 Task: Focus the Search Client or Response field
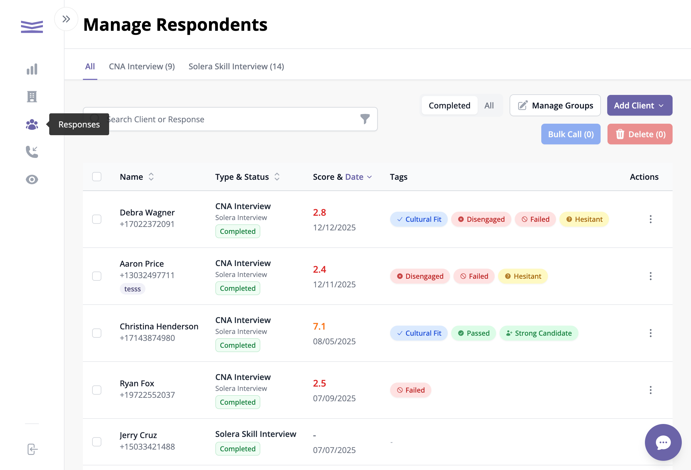pos(230,119)
